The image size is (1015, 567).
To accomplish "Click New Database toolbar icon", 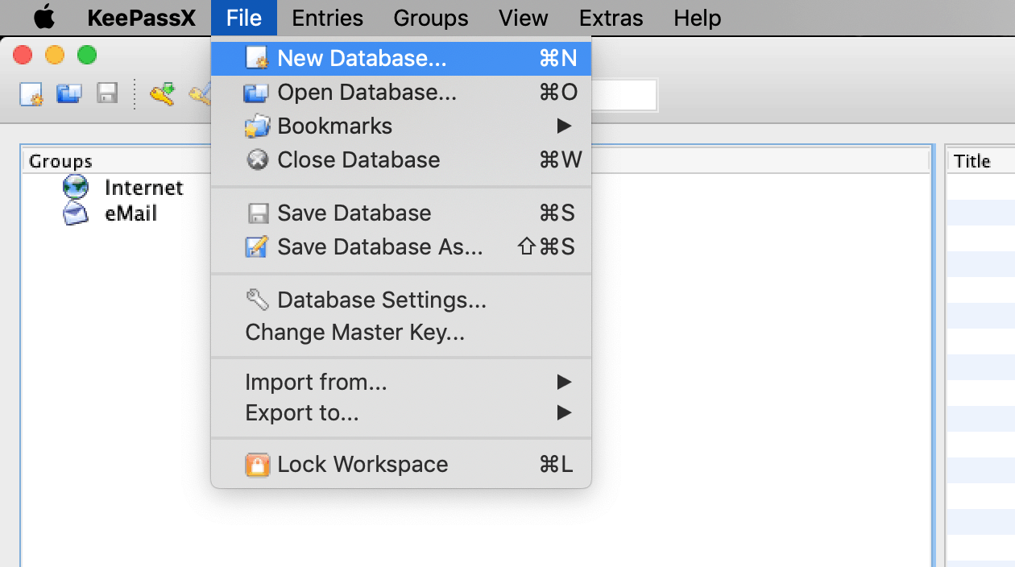I will 31,93.
